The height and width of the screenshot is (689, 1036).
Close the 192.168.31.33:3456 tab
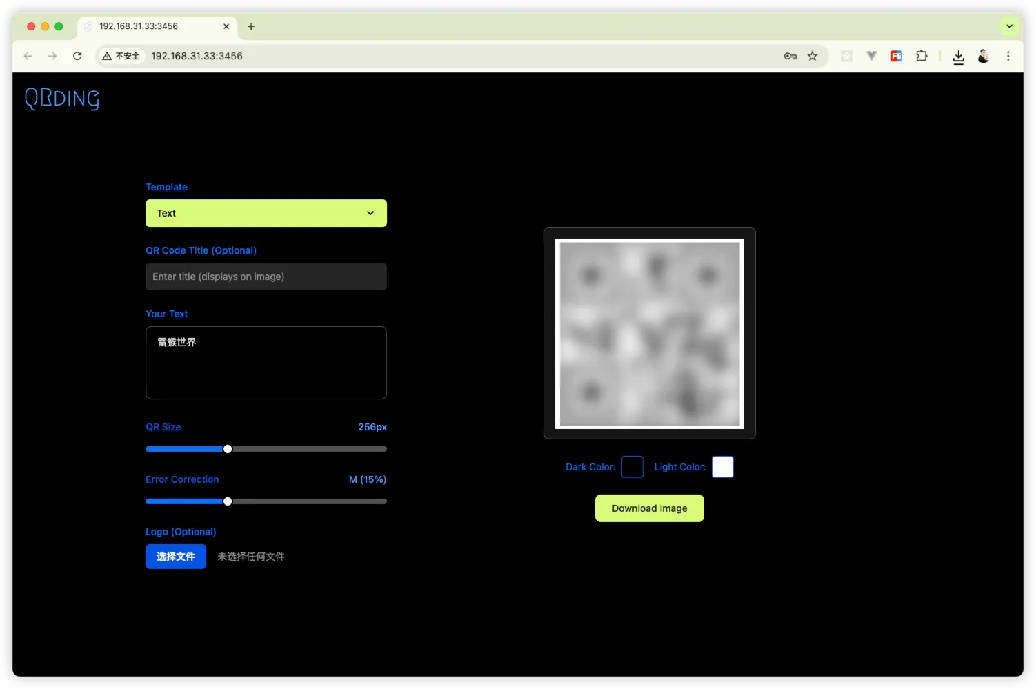(226, 26)
